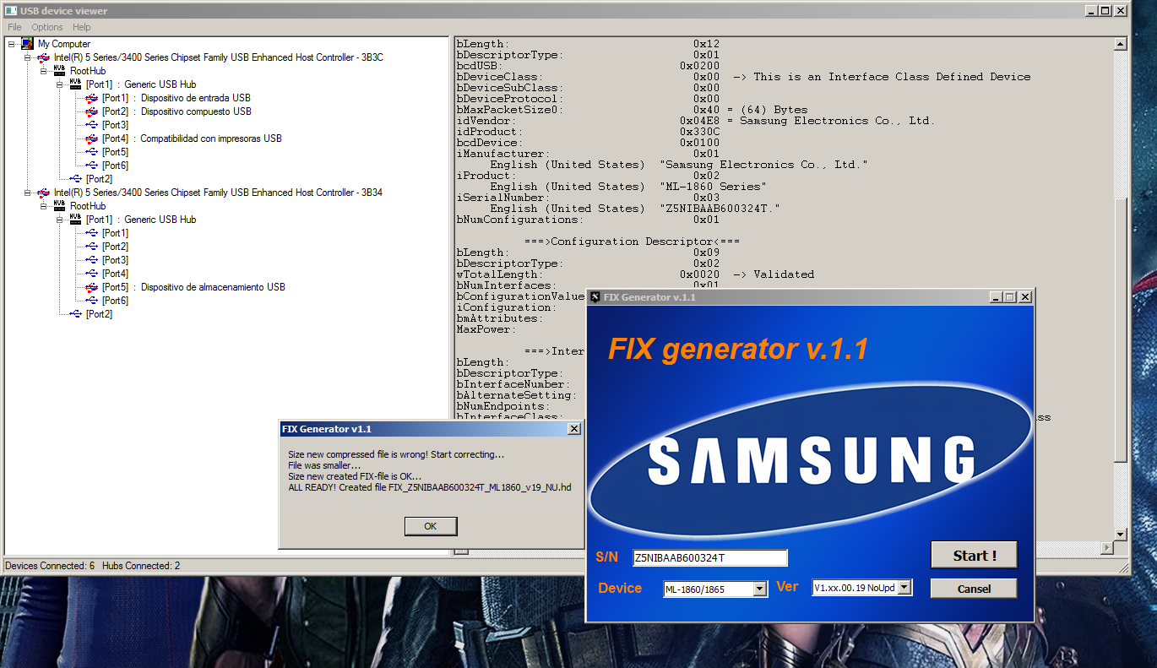Click the "Hubs Connected: 2" status bar text
The height and width of the screenshot is (668, 1157).
tap(141, 566)
